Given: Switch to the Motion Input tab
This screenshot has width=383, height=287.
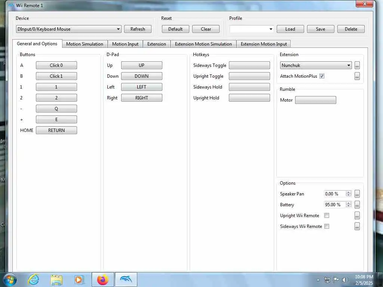Looking at the screenshot, I should 125,44.
